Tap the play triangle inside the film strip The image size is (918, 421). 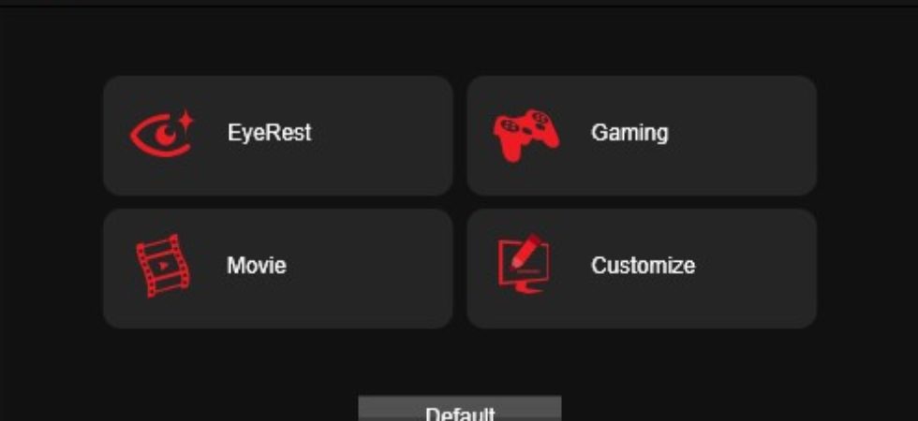coord(163,266)
